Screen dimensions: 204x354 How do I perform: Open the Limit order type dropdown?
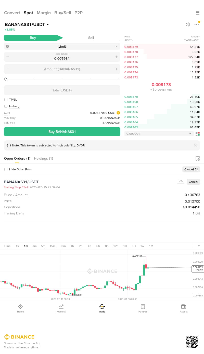click(62, 46)
